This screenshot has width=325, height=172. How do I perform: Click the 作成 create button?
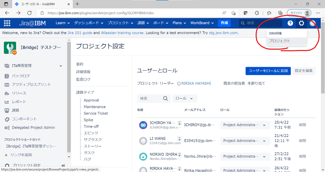click(224, 23)
